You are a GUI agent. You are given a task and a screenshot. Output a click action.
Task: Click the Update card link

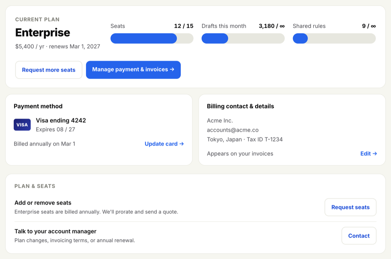click(164, 144)
